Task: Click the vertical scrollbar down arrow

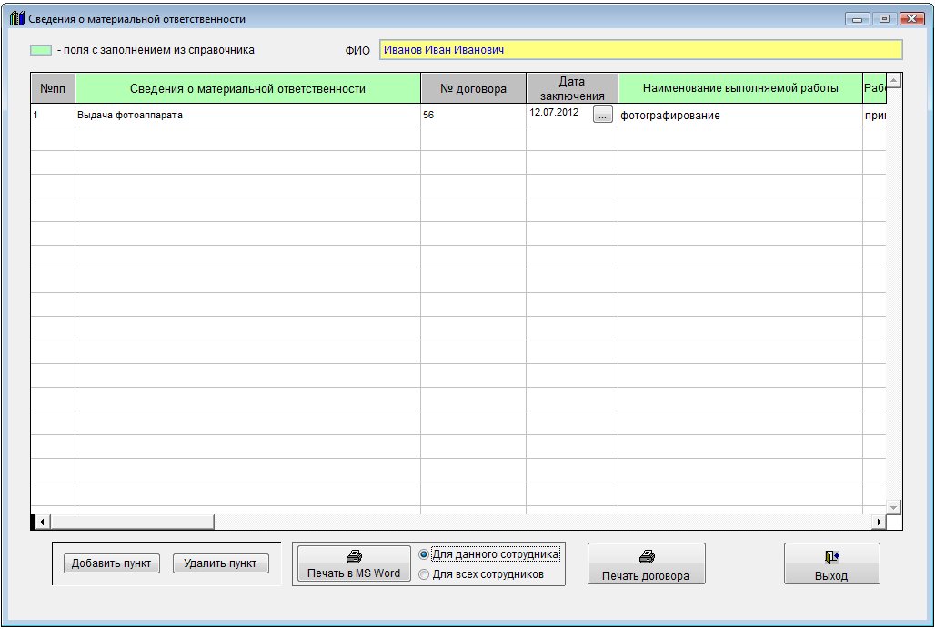Action: point(894,507)
